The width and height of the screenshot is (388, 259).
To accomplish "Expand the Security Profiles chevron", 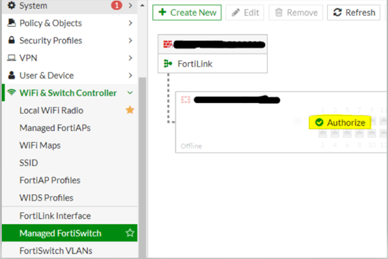I will click(130, 40).
